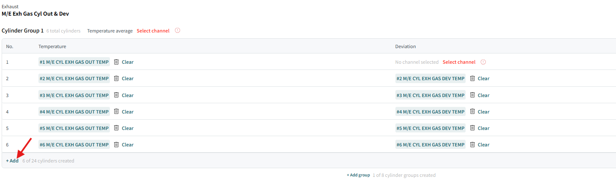Viewport: 616px width, 190px height.
Task: Click warning icon beside Temperature average
Action: (x=178, y=30)
